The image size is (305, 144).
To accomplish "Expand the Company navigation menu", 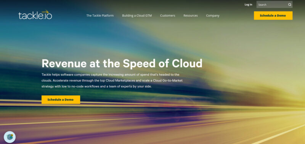I will (x=213, y=16).
